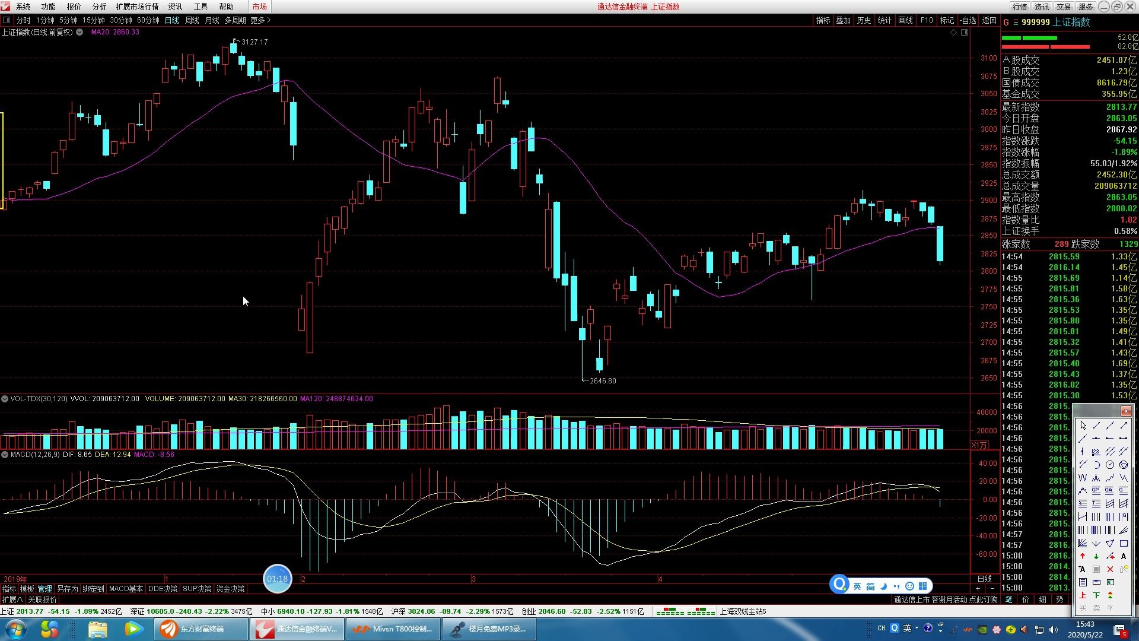Click the 关联报价 tab

pos(42,599)
